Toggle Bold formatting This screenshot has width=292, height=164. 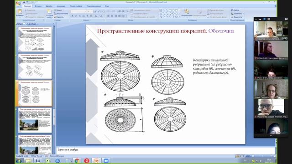click(72, 16)
